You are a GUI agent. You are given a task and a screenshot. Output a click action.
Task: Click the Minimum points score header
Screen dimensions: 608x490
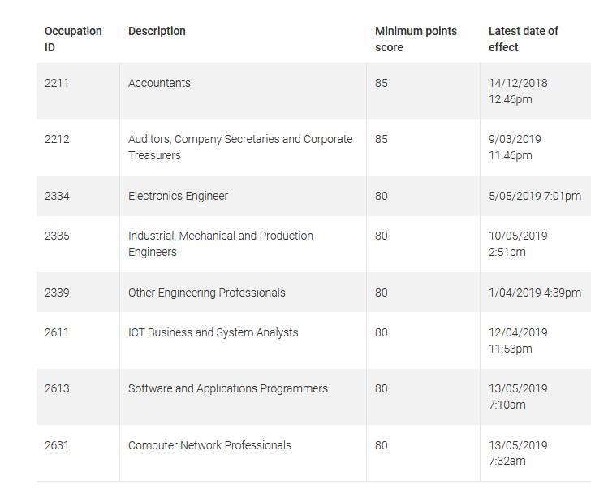[x=416, y=39]
